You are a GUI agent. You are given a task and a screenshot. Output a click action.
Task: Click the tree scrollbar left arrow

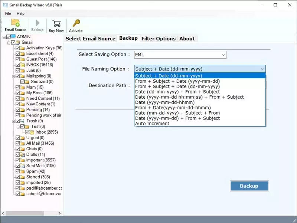click(3, 213)
